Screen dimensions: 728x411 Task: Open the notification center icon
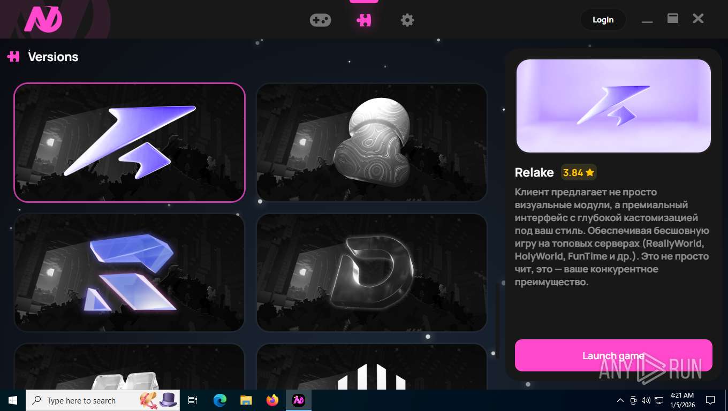710,400
